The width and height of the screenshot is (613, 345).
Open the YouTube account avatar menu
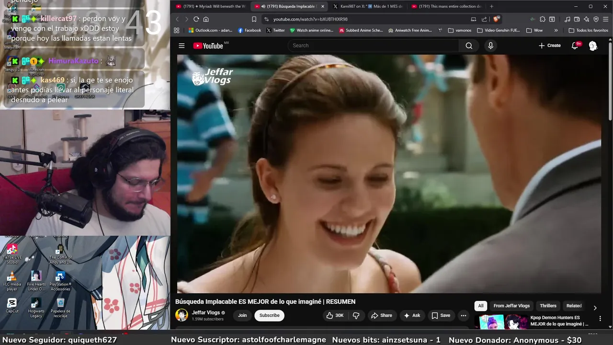pyautogui.click(x=593, y=46)
